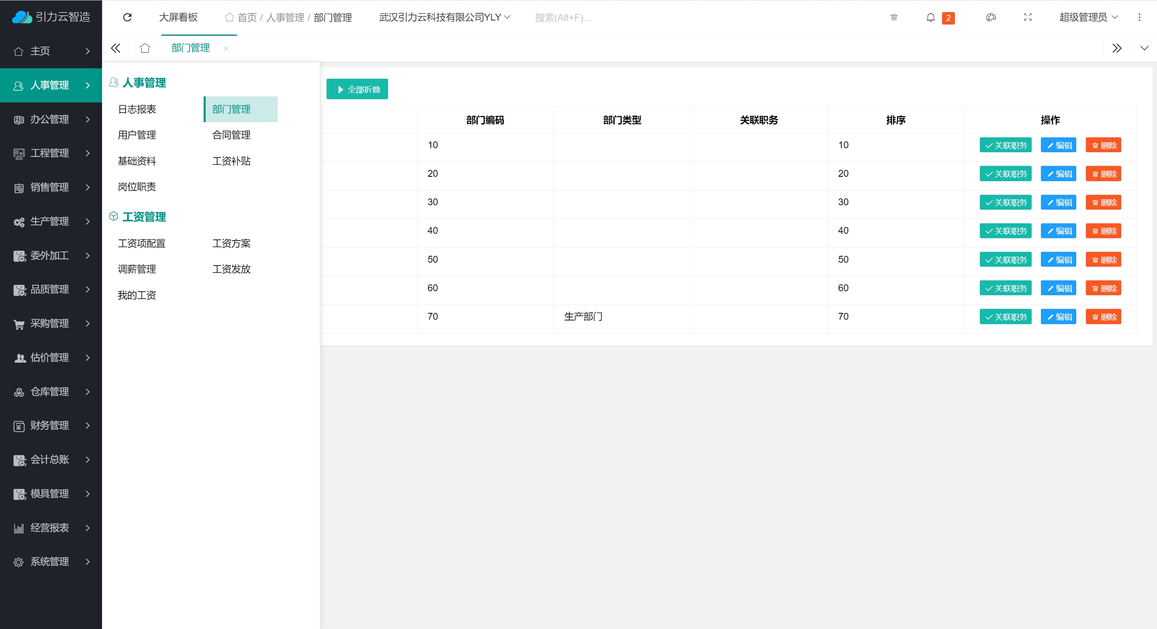Expand the company selector 武汉引力云科技有限公司YLY
Image resolution: width=1157 pixels, height=629 pixels.
444,18
